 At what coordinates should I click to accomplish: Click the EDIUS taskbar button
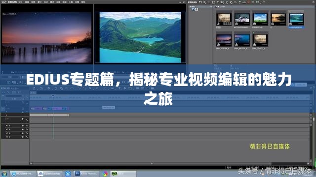pyautogui.click(x=123, y=174)
